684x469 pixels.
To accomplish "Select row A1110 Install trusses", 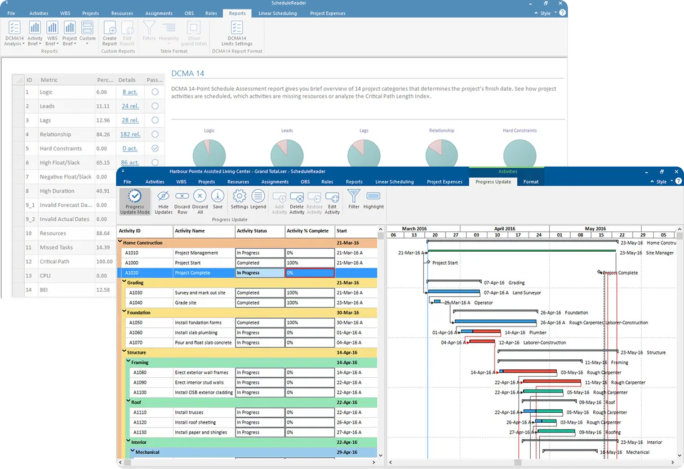I will (247, 412).
